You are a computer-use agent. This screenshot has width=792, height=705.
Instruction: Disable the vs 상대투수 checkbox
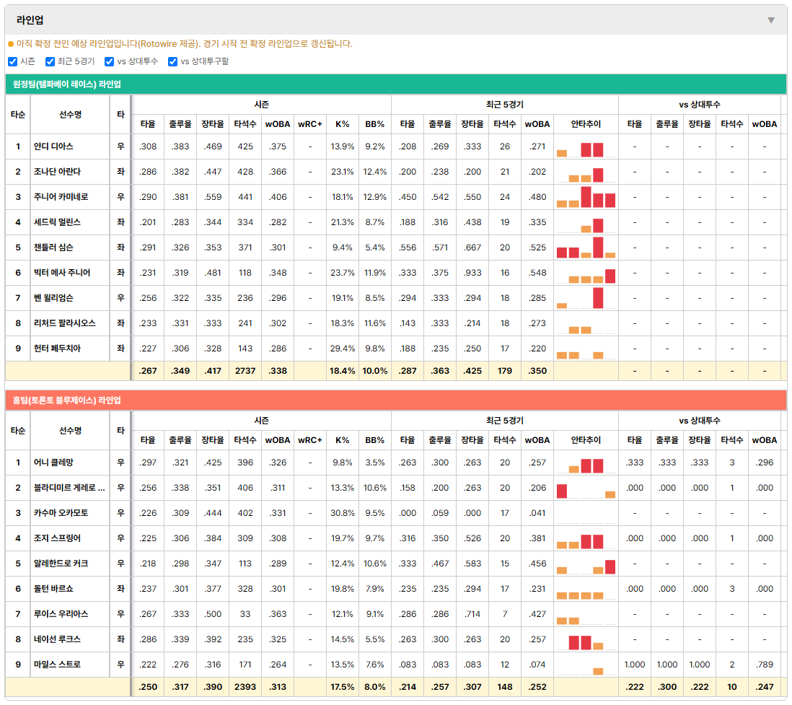pyautogui.click(x=109, y=61)
